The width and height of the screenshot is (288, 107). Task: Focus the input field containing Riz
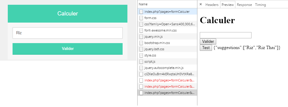68,33
